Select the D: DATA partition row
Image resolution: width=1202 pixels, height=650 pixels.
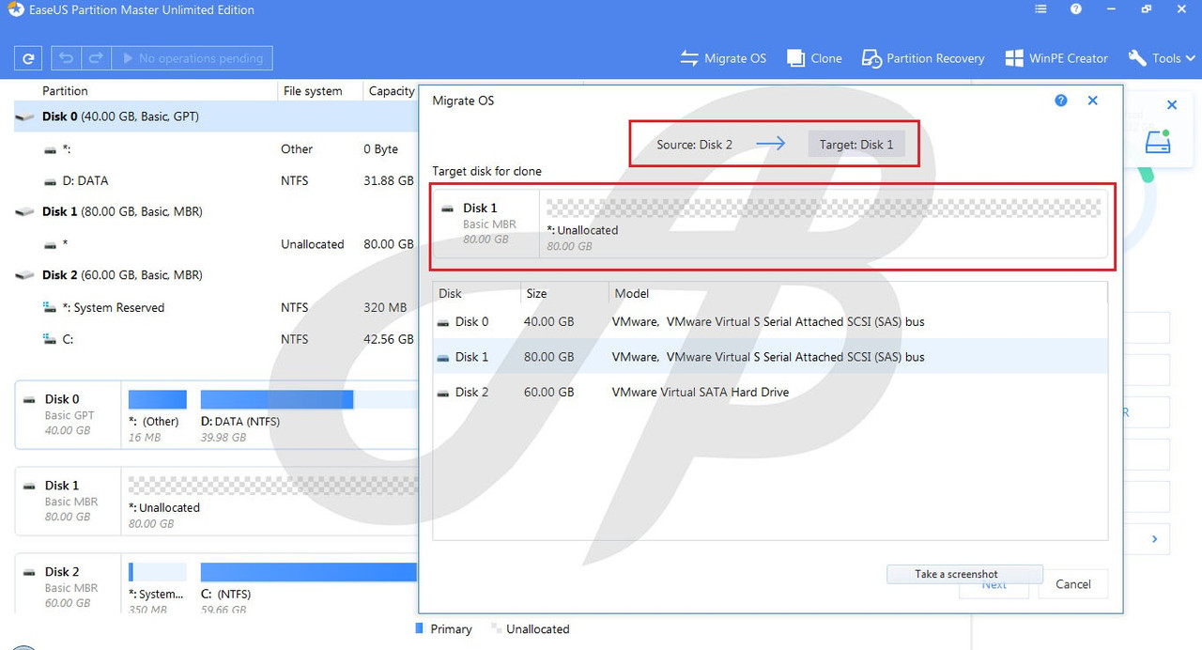click(x=214, y=180)
